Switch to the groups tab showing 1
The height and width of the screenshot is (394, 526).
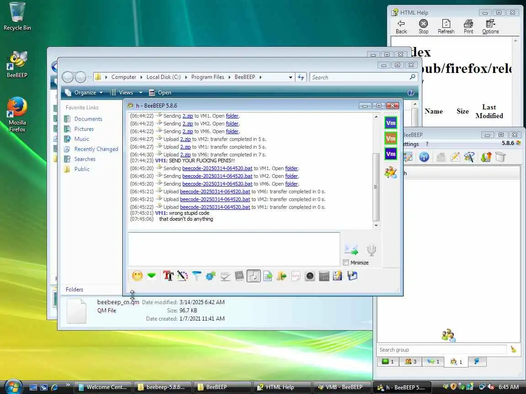coord(456,362)
